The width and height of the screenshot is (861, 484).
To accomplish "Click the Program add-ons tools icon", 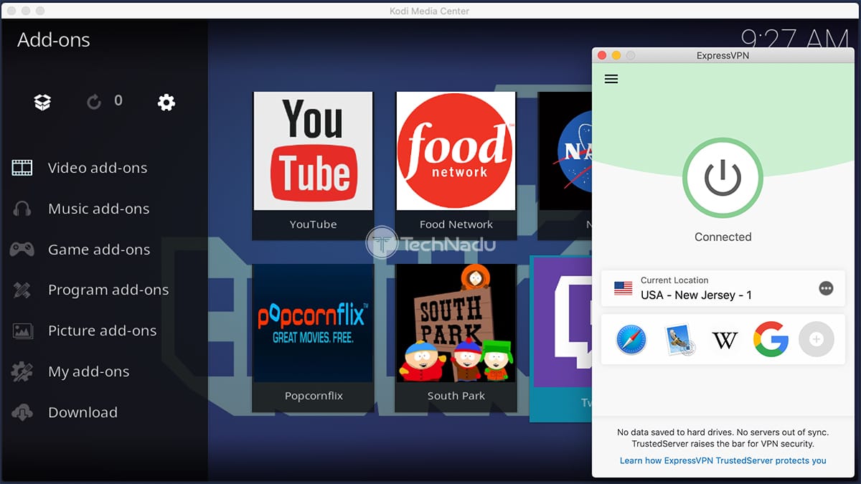I will (22, 290).
